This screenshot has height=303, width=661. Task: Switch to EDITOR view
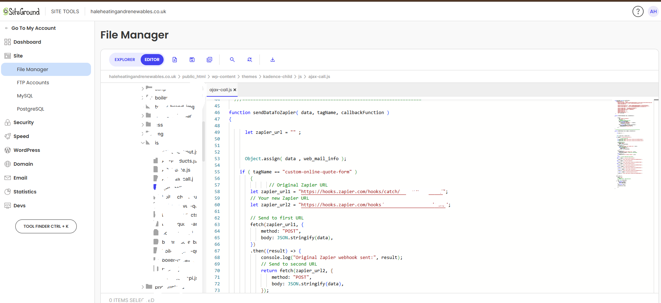click(152, 60)
